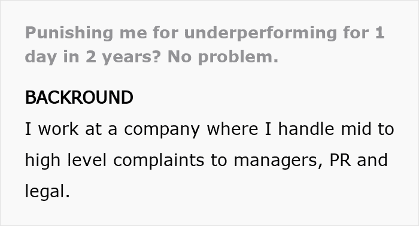The height and width of the screenshot is (226, 419).
Task: Click "high level" at second body line
Action: tap(66, 161)
